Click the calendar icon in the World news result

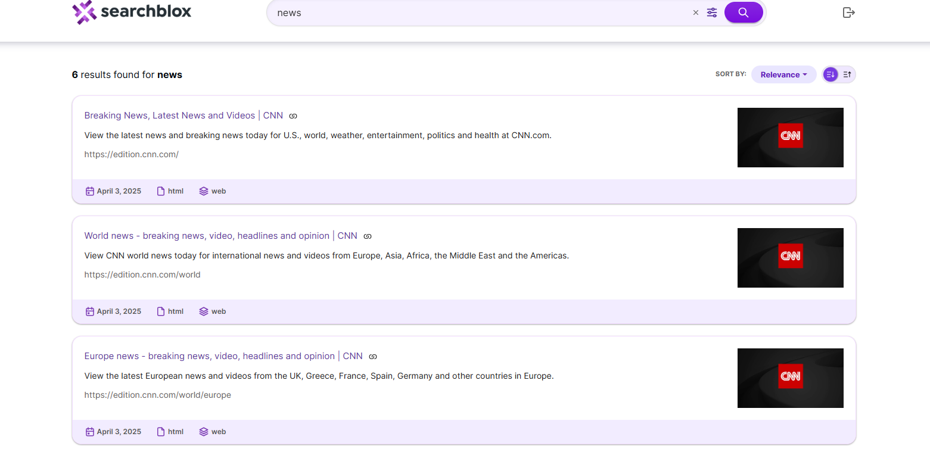(x=90, y=311)
